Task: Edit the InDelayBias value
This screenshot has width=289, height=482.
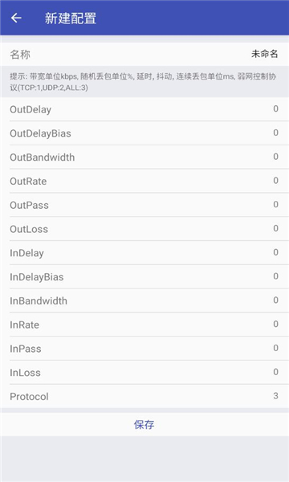Action: point(275,276)
